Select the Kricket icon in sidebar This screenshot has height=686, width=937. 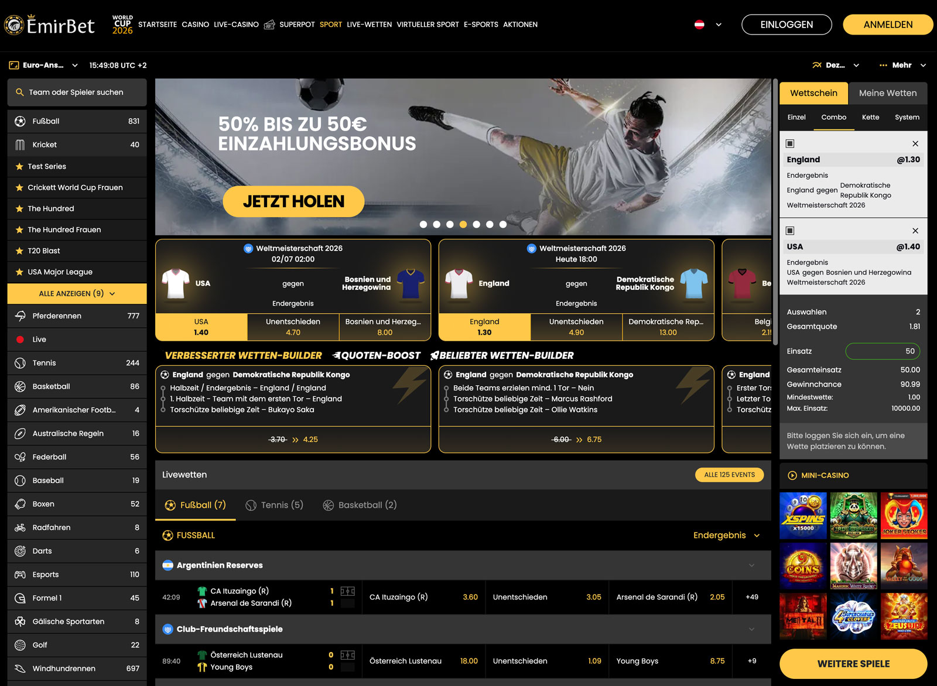click(x=20, y=145)
